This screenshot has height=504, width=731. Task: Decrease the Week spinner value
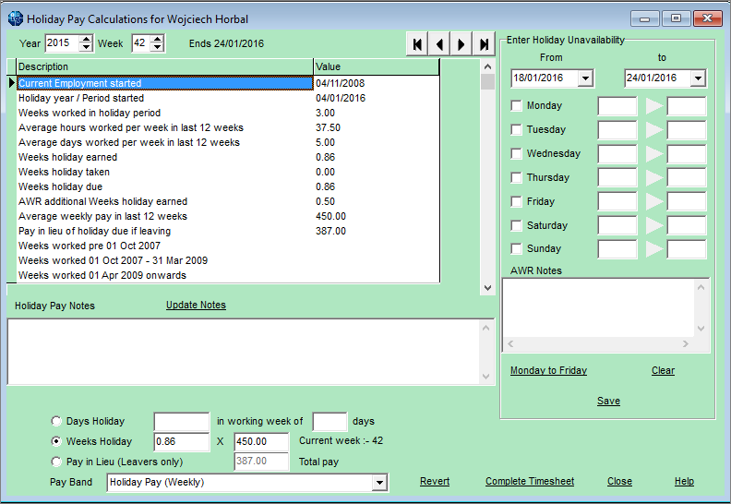coord(158,48)
